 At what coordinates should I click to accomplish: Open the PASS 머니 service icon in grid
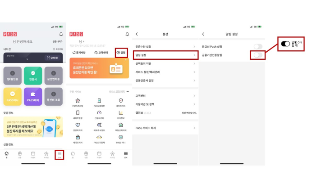121,139
